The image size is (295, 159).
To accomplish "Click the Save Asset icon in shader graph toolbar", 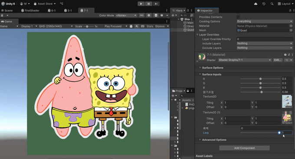I will click(2, 16).
